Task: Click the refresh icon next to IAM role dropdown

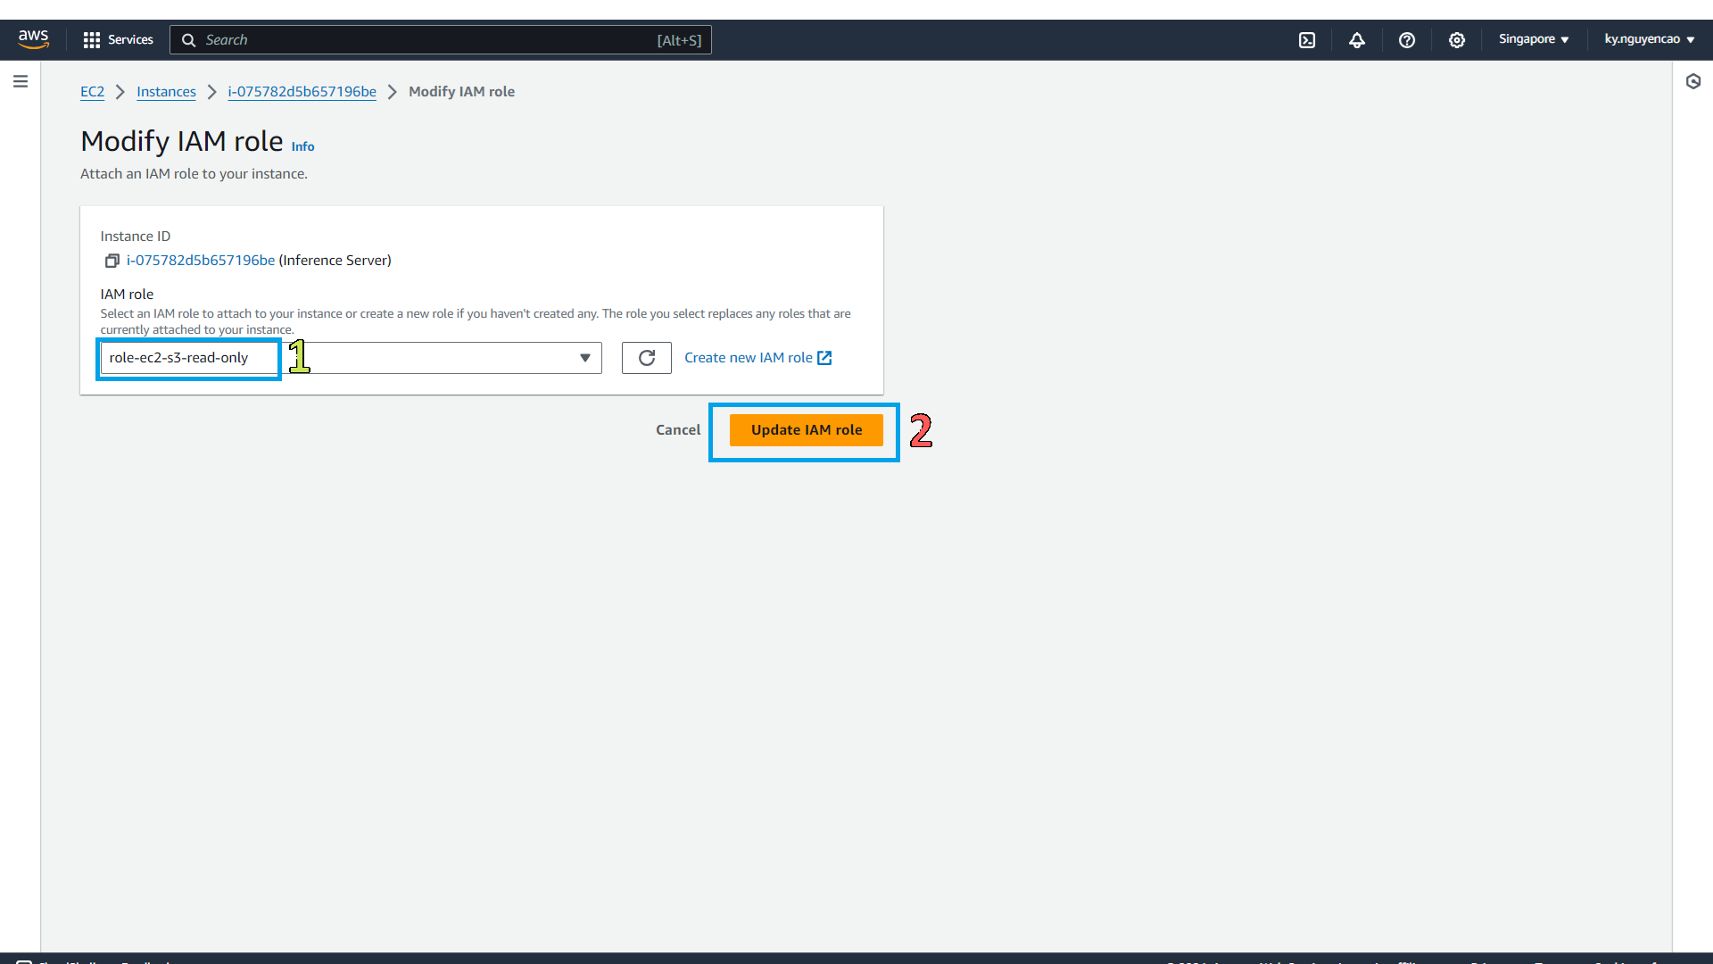Action: point(646,357)
